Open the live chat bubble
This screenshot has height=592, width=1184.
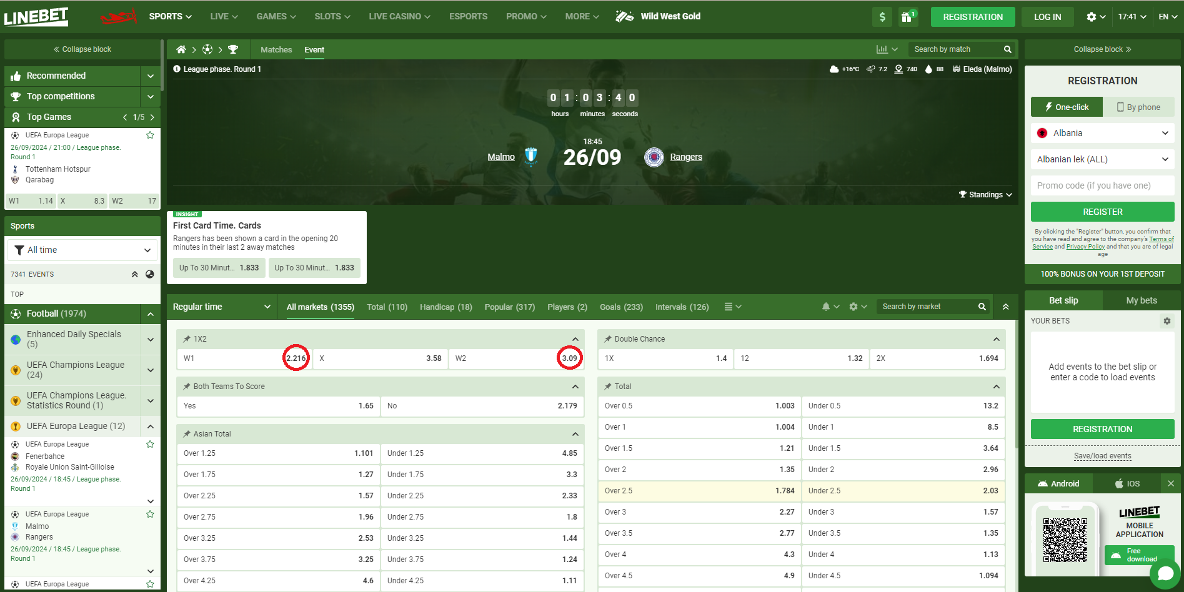(x=1165, y=573)
